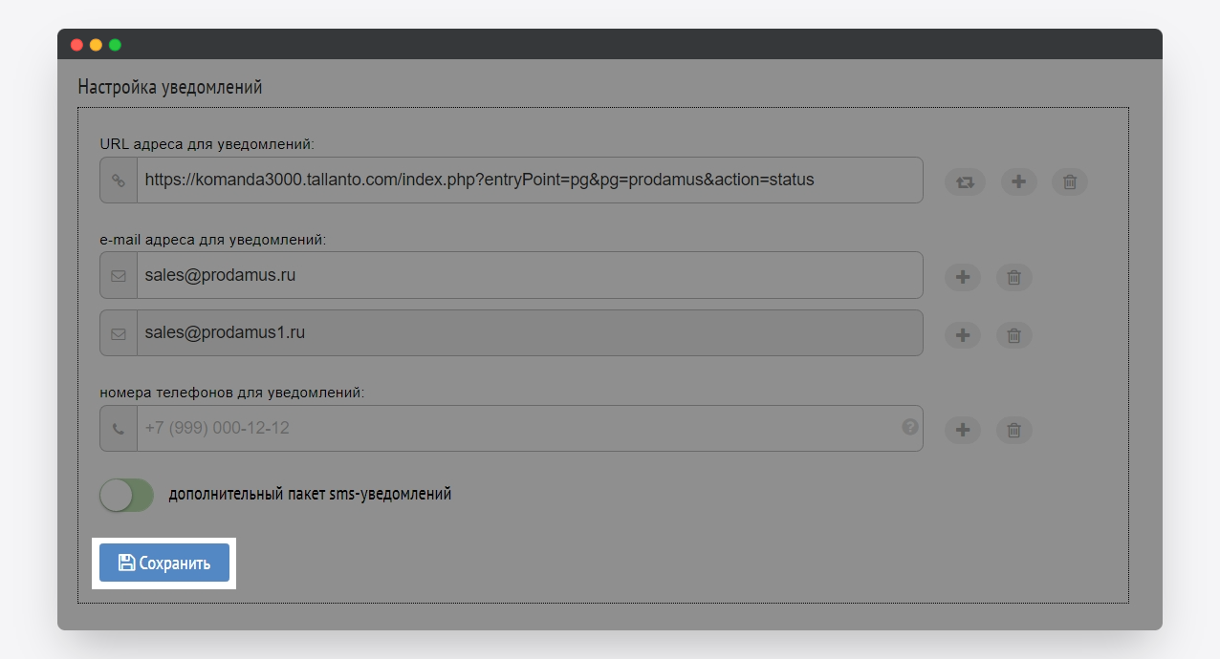Screen dimensions: 1220x659
Task: Click plus icon next to sales@prodamus1.ru
Action: point(963,335)
